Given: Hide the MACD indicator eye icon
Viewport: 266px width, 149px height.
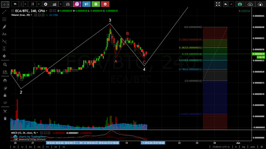Looking at the screenshot, I should click(42, 133).
